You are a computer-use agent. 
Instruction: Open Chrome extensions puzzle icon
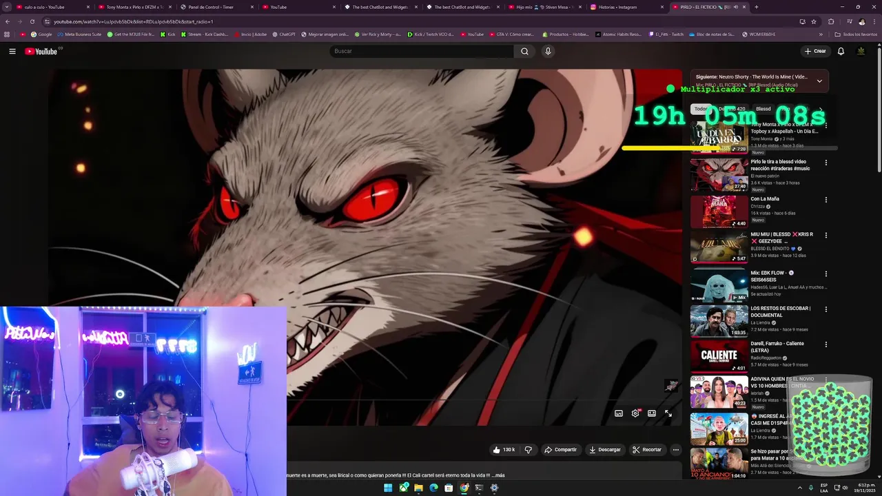[830, 21]
